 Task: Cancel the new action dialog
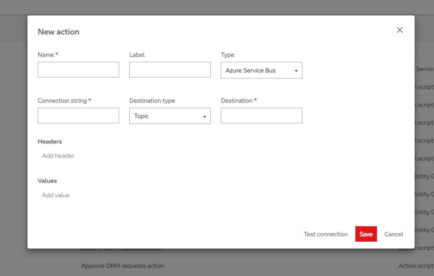coord(394,234)
